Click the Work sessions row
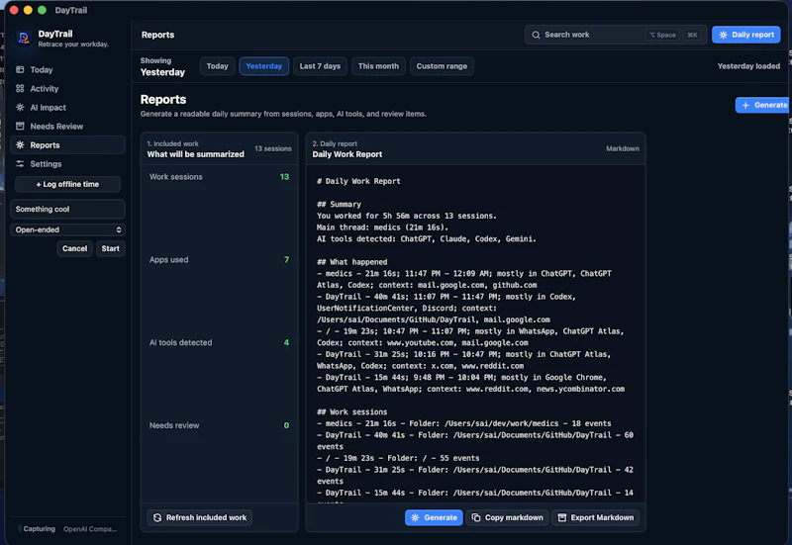The width and height of the screenshot is (792, 545). click(219, 177)
